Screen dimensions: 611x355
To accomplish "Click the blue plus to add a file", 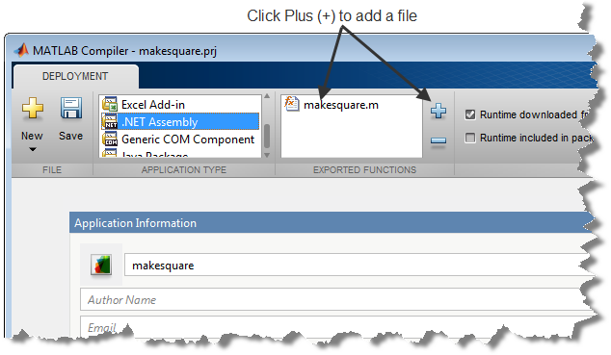I will [x=438, y=111].
